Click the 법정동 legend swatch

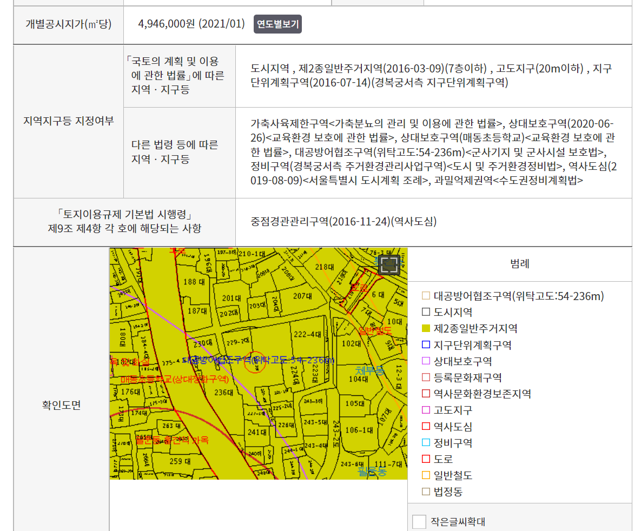[x=426, y=492]
